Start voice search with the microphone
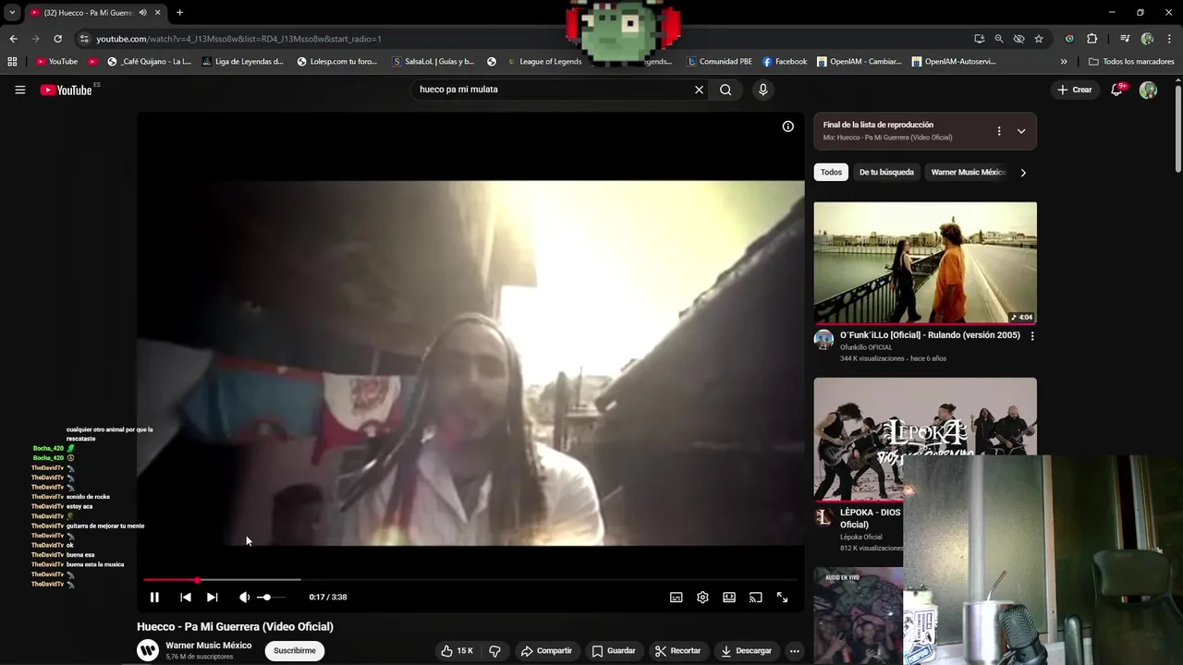 (x=762, y=90)
